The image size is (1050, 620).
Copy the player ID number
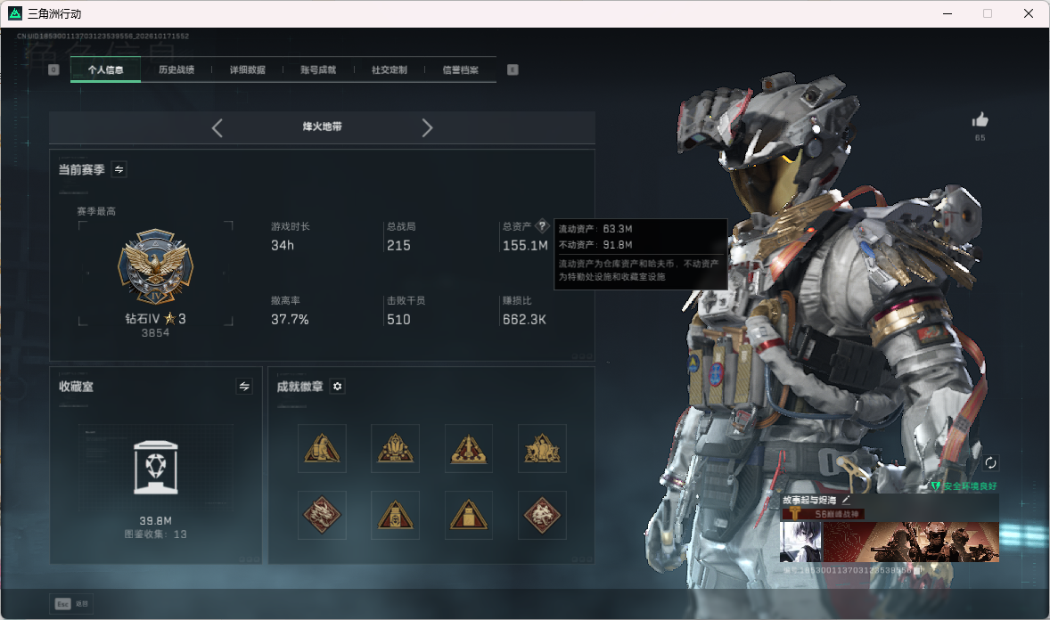click(x=918, y=570)
